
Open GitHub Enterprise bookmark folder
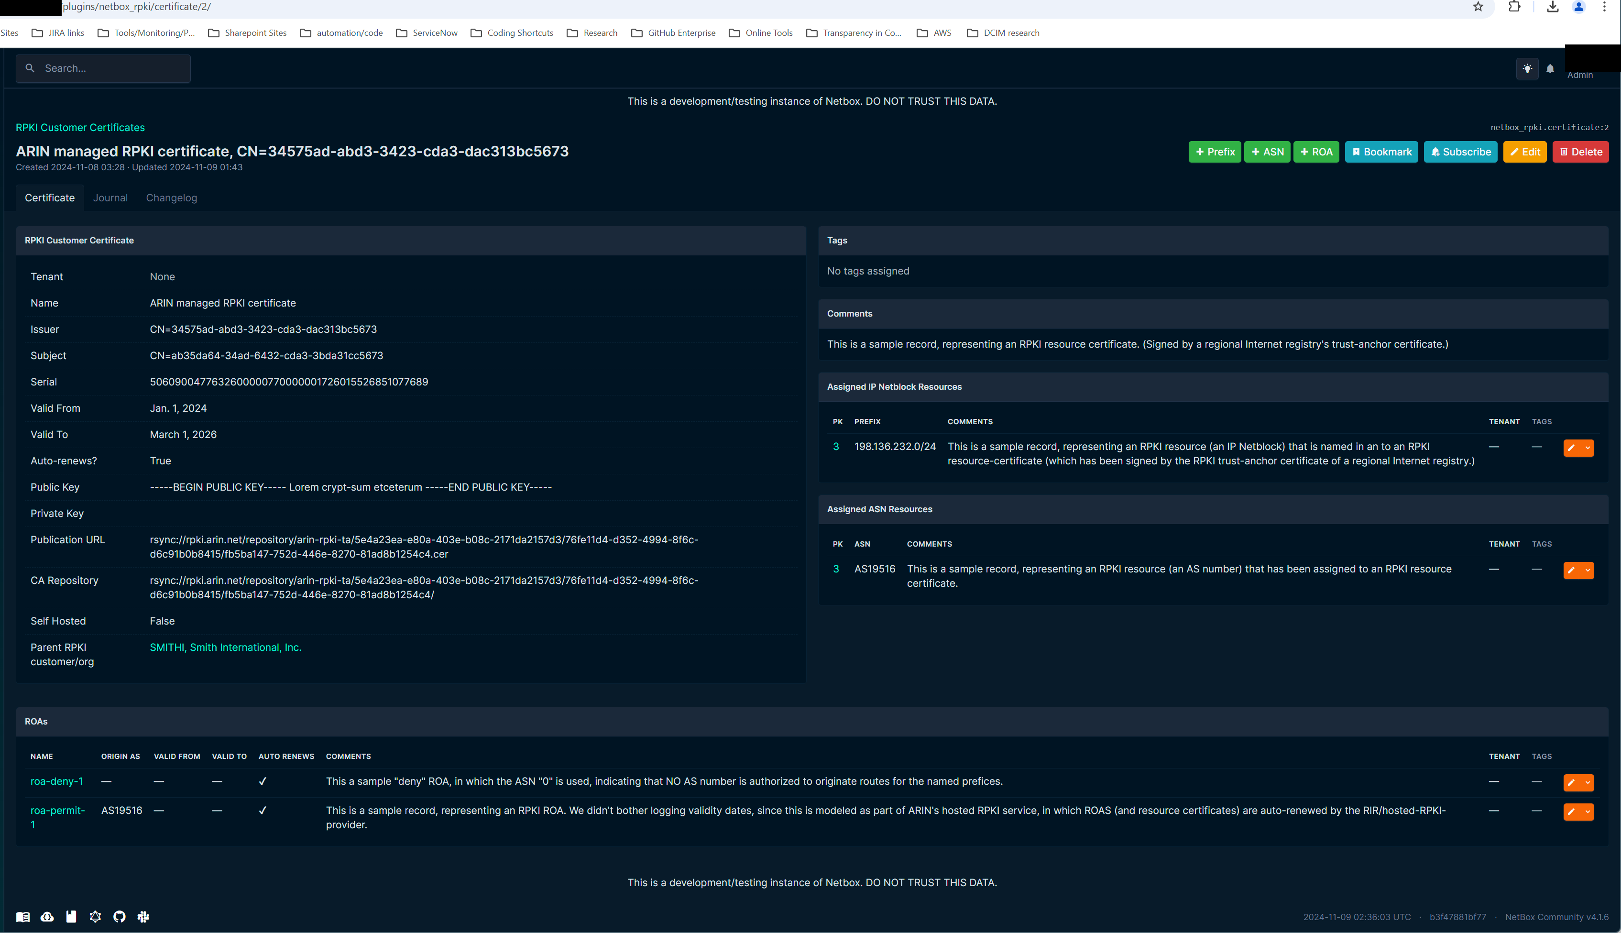coord(673,33)
